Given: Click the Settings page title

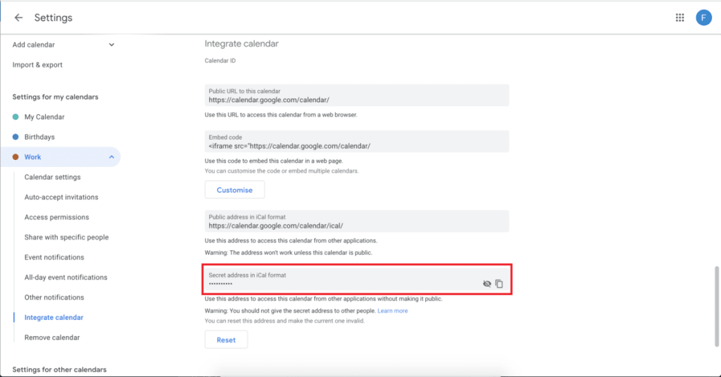Looking at the screenshot, I should coord(54,18).
